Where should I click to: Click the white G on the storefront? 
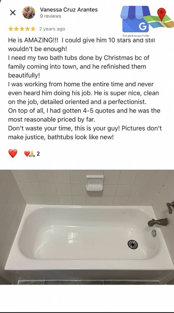tap(143, 26)
